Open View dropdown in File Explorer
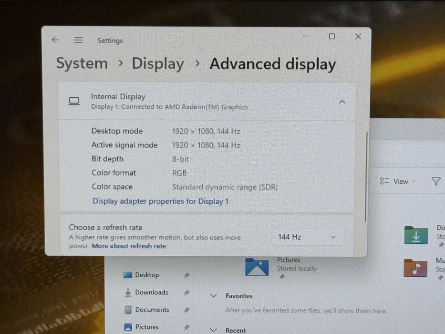The image size is (445, 334). (x=398, y=181)
